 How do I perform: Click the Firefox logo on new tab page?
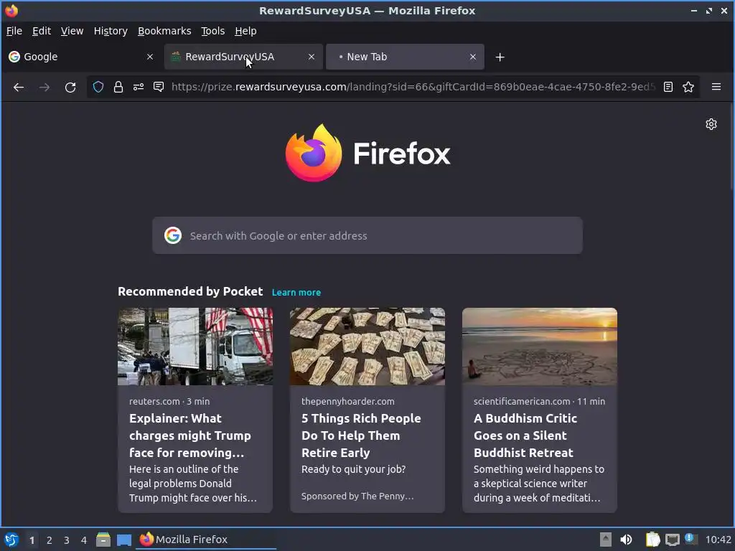coord(367,154)
